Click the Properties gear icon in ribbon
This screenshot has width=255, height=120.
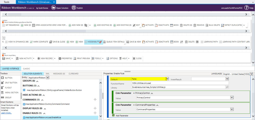60,59
